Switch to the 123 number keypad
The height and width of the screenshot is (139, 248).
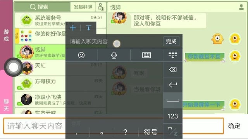click(x=173, y=116)
